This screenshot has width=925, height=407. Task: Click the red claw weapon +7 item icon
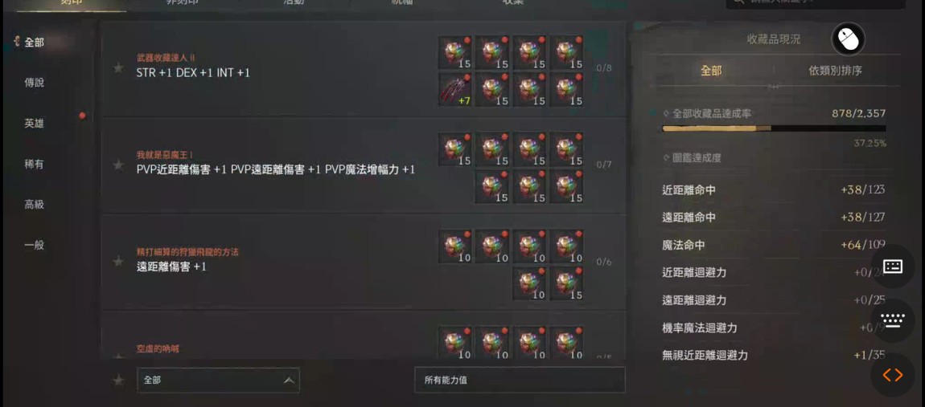tap(454, 90)
